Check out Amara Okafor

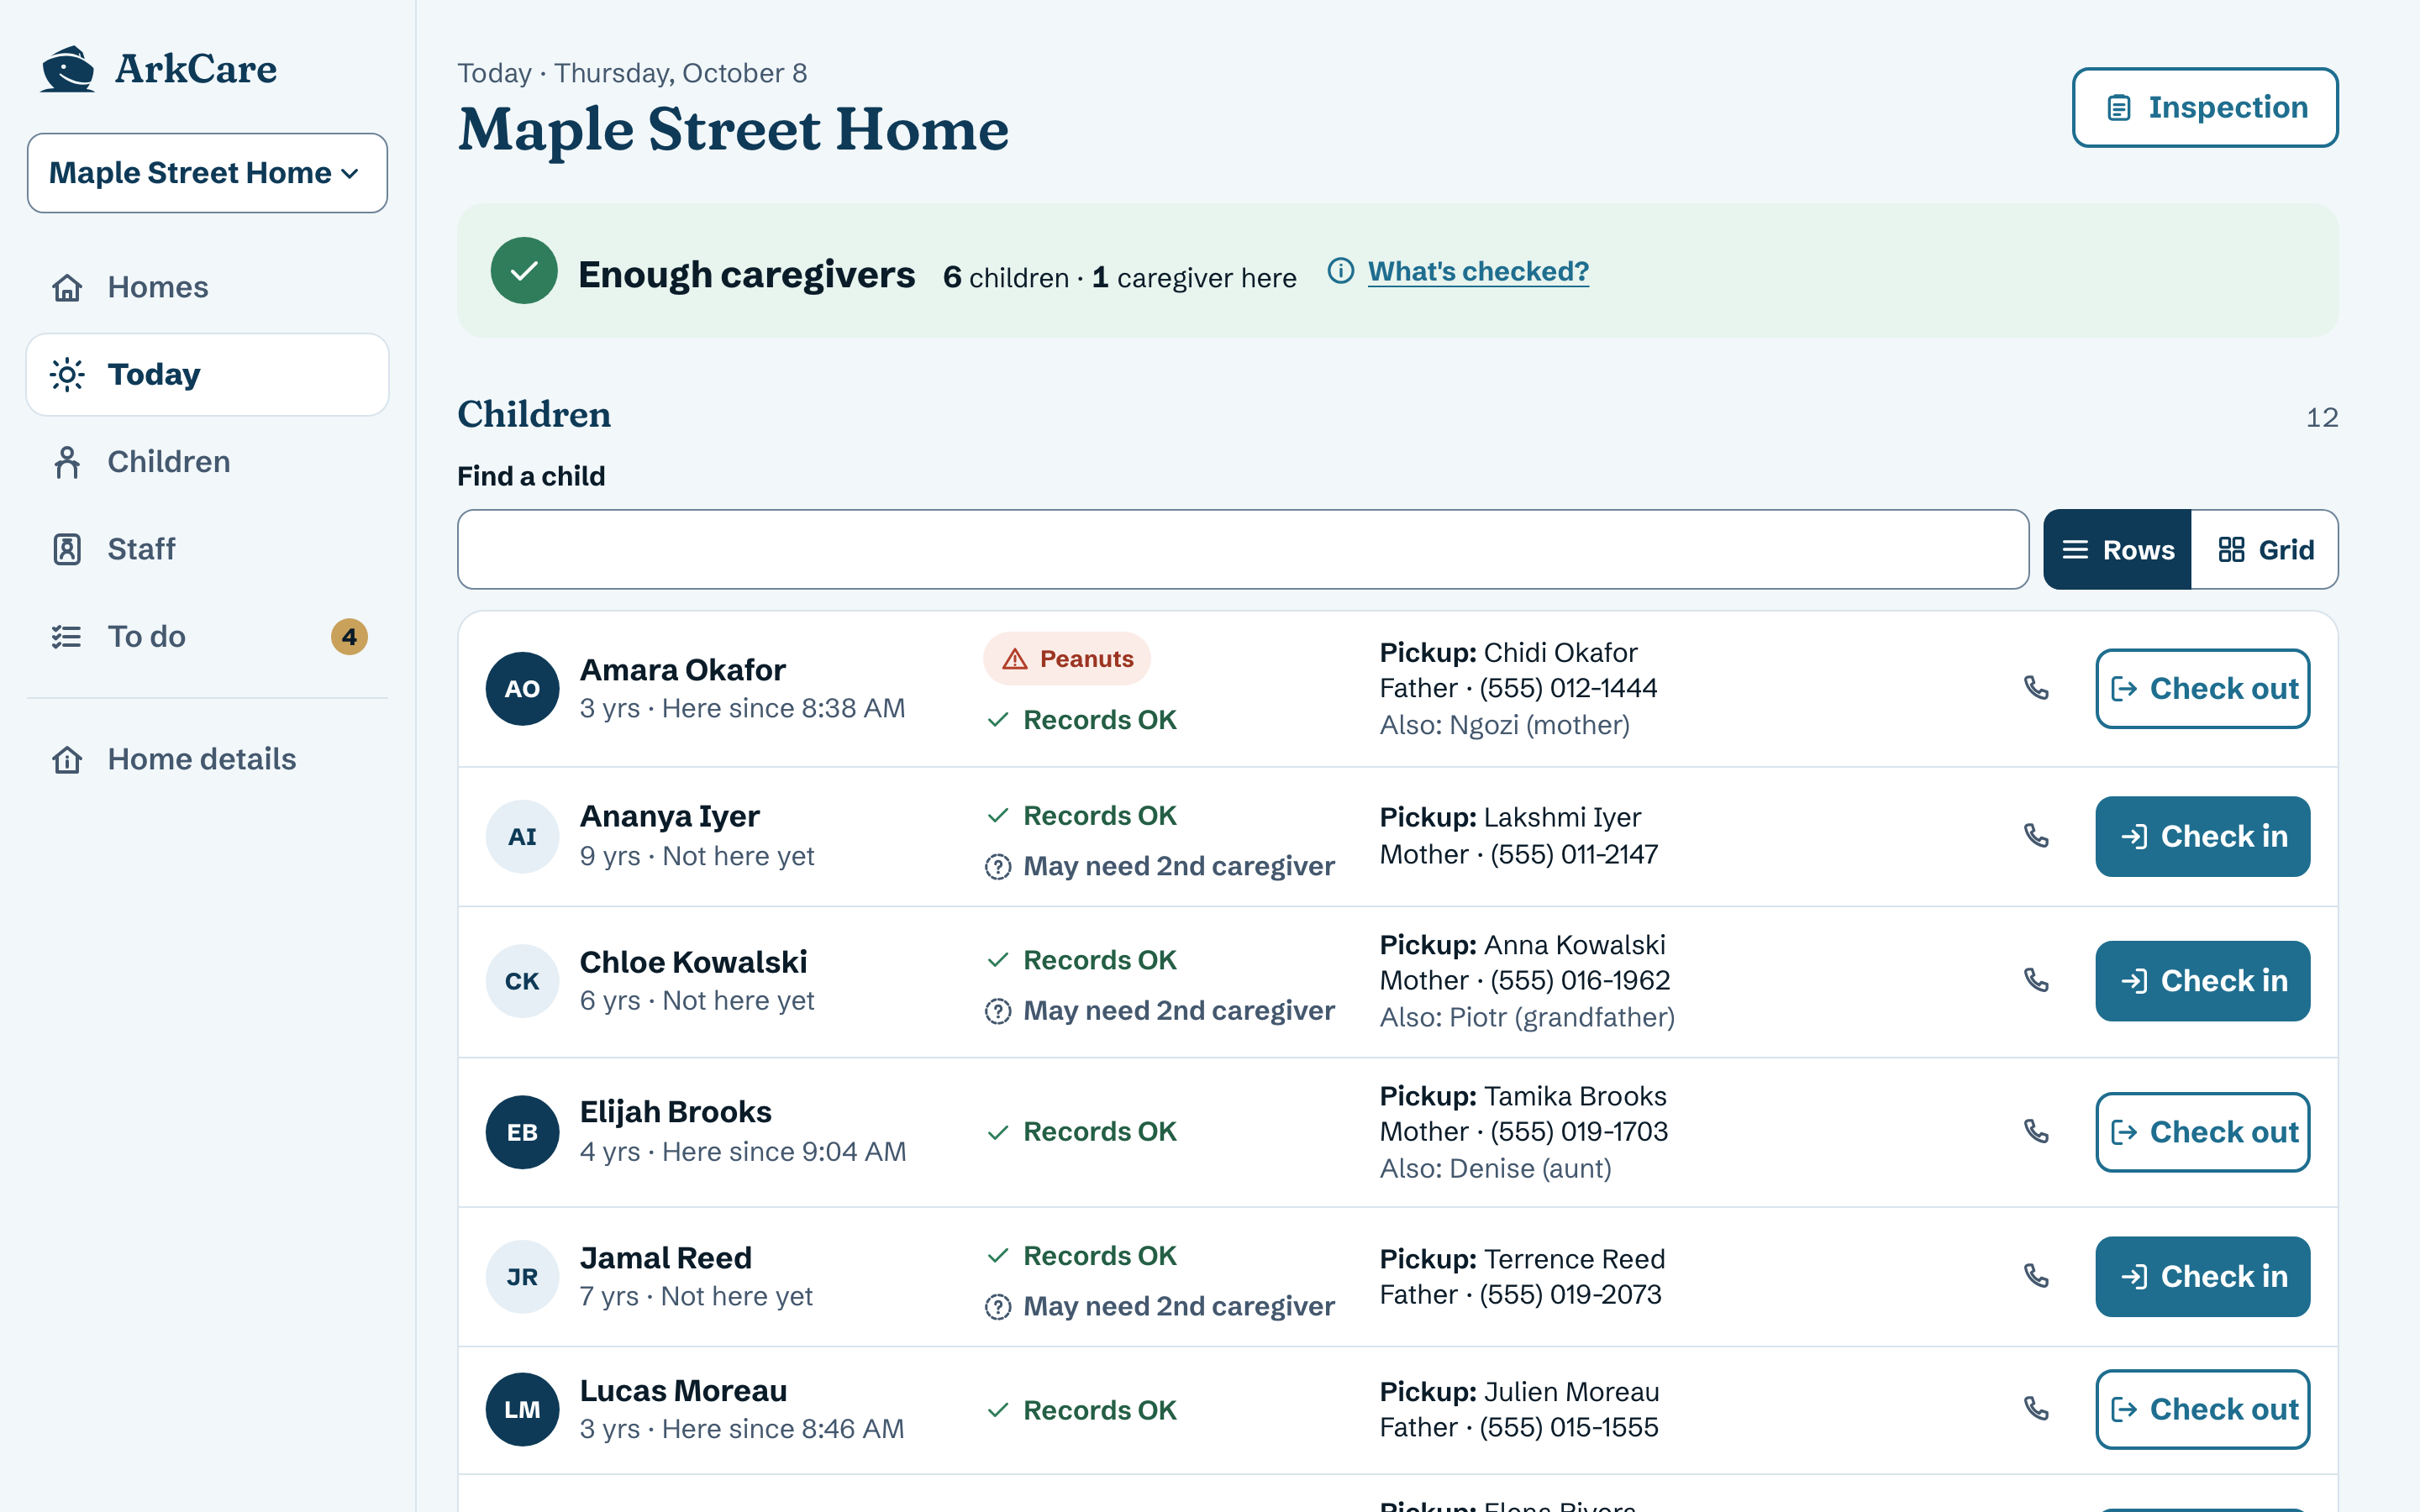click(2203, 688)
